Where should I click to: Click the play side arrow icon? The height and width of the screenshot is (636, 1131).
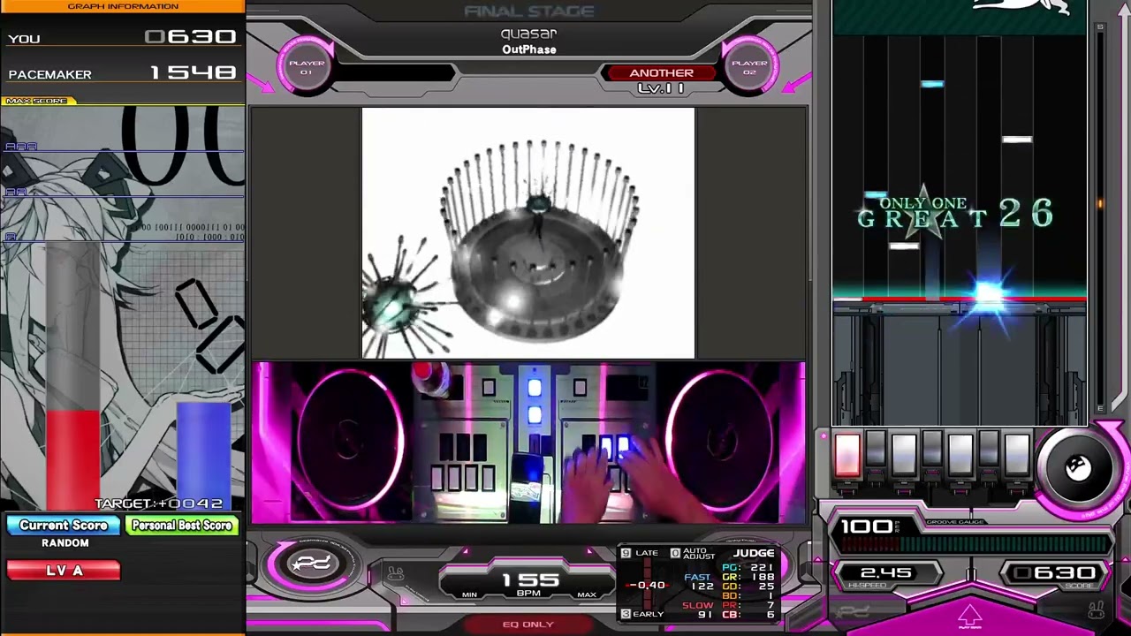click(x=970, y=615)
